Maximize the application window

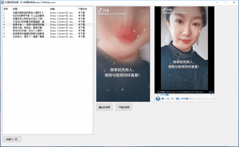[x=225, y=2]
